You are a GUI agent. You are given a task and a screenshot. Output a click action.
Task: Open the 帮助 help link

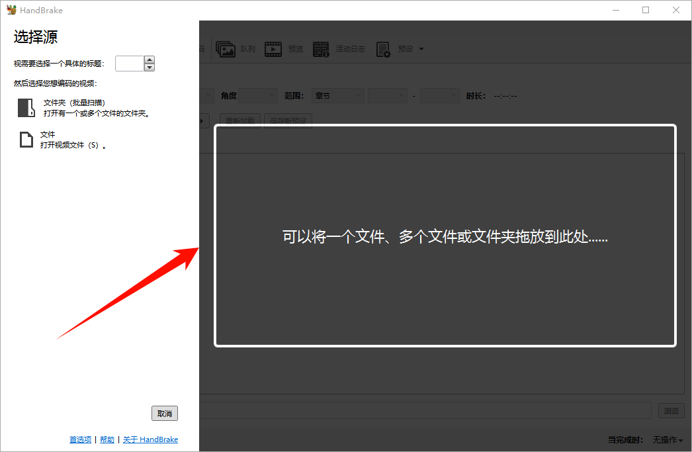point(107,439)
